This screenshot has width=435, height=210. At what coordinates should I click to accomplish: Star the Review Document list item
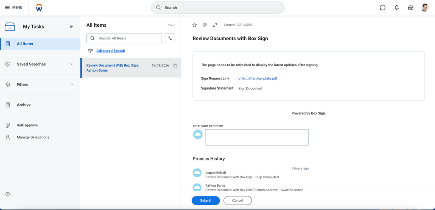point(175,66)
